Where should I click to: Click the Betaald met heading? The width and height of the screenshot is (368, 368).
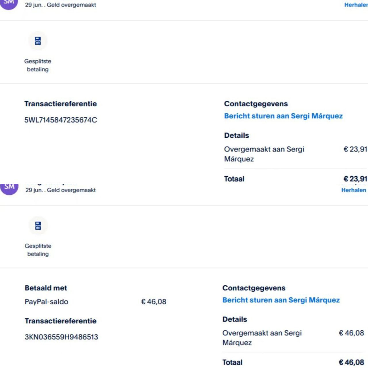46,288
